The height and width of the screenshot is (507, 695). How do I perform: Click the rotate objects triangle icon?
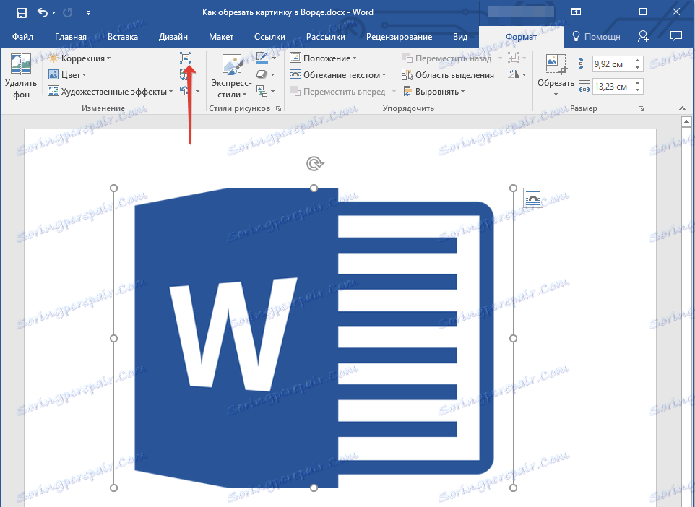click(x=514, y=74)
